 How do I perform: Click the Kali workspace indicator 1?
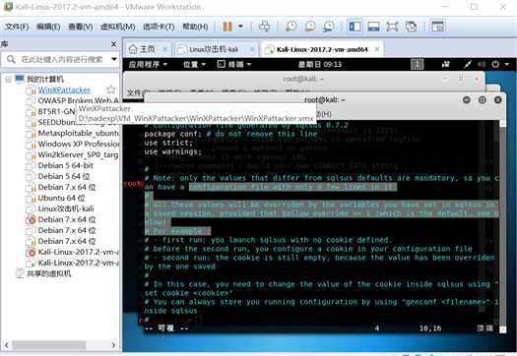418,64
